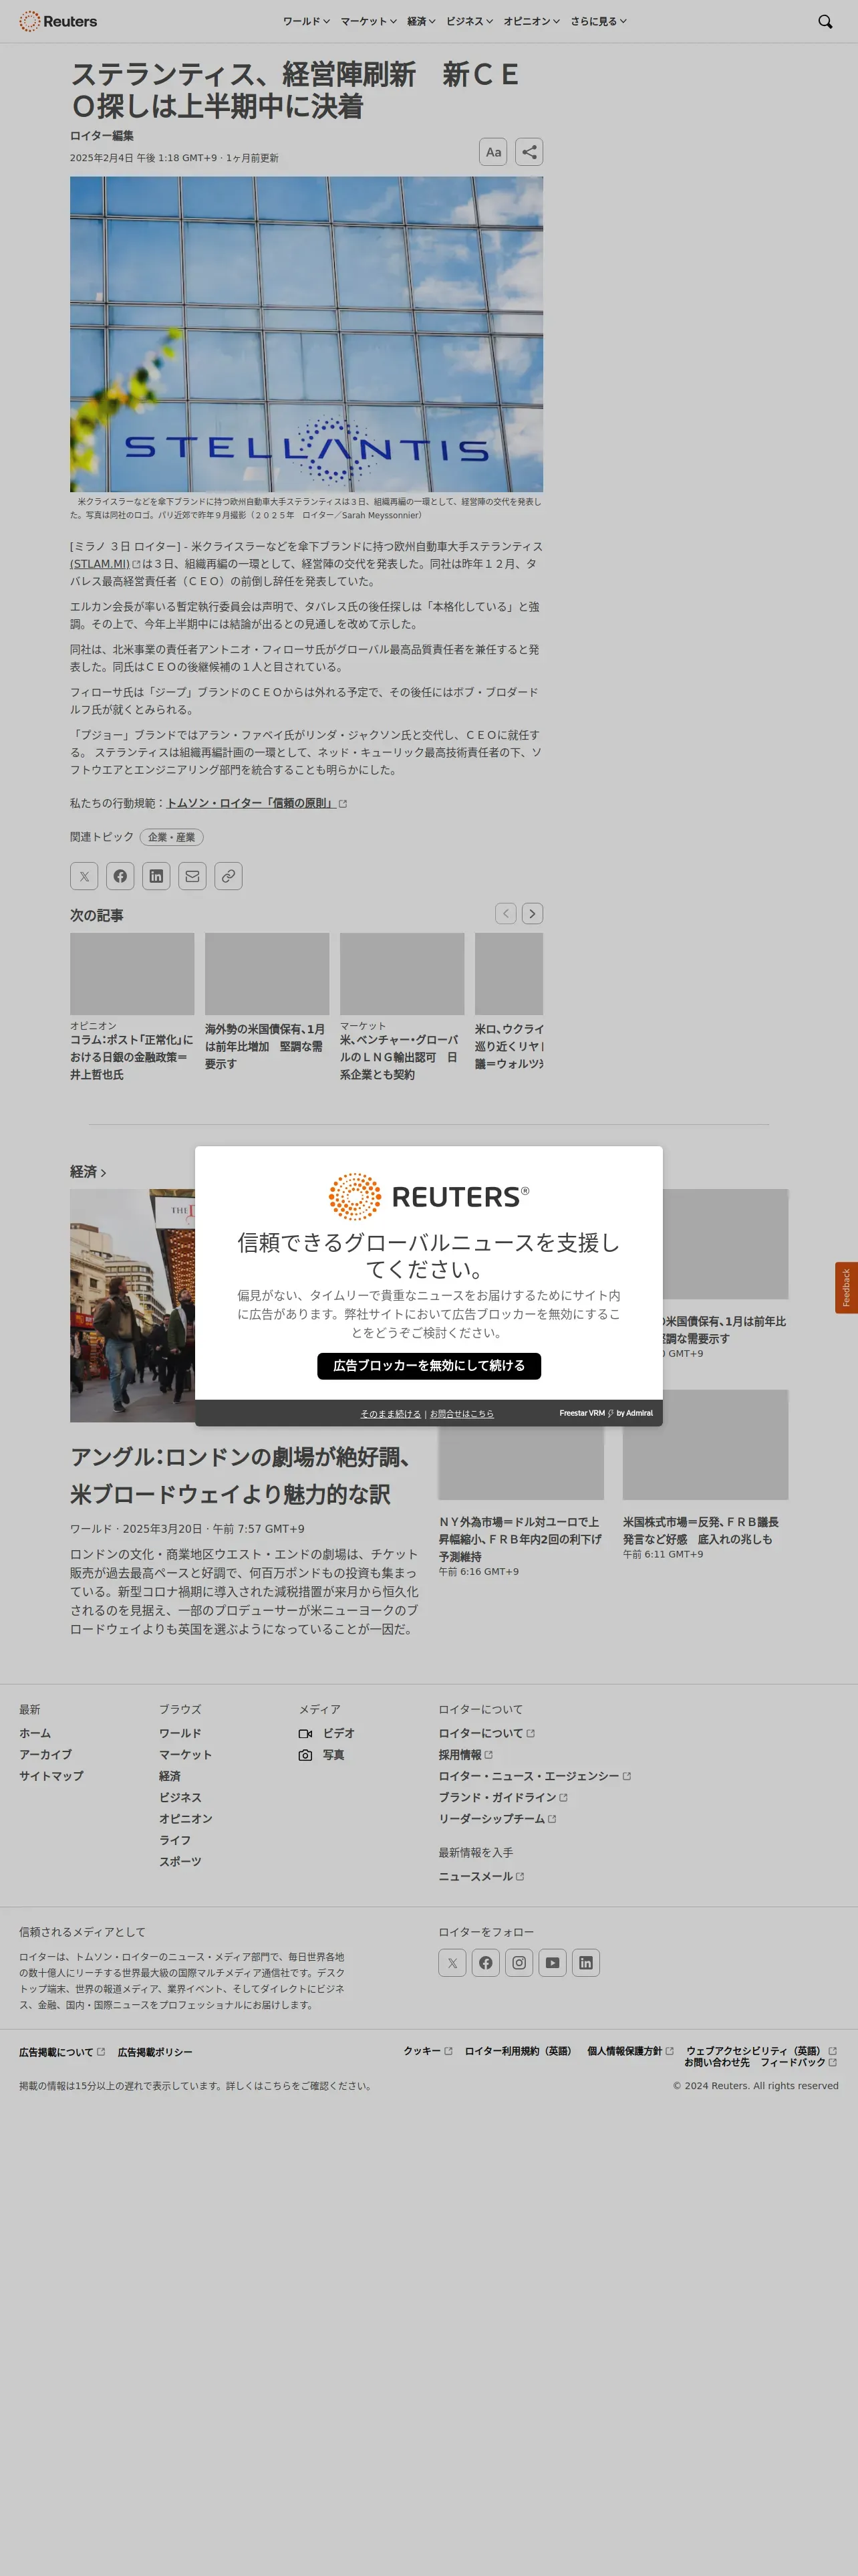
Task: Open トムソン・ロイター「信頼の原則」 link
Action: tap(256, 803)
